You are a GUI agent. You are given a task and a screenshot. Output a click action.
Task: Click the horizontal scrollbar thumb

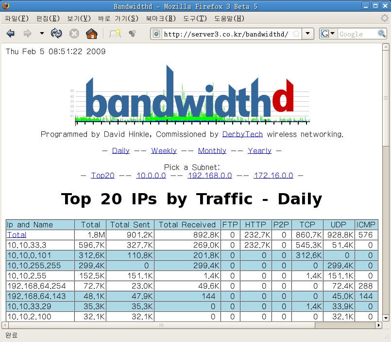click(x=162, y=325)
